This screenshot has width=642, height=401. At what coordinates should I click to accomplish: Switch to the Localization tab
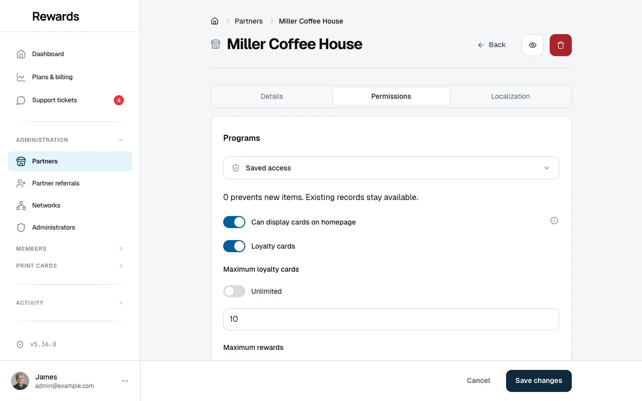[511, 96]
